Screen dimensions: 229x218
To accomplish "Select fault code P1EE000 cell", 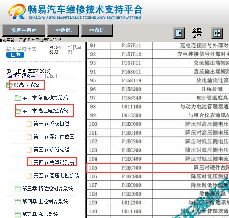I will pyautogui.click(x=131, y=194).
